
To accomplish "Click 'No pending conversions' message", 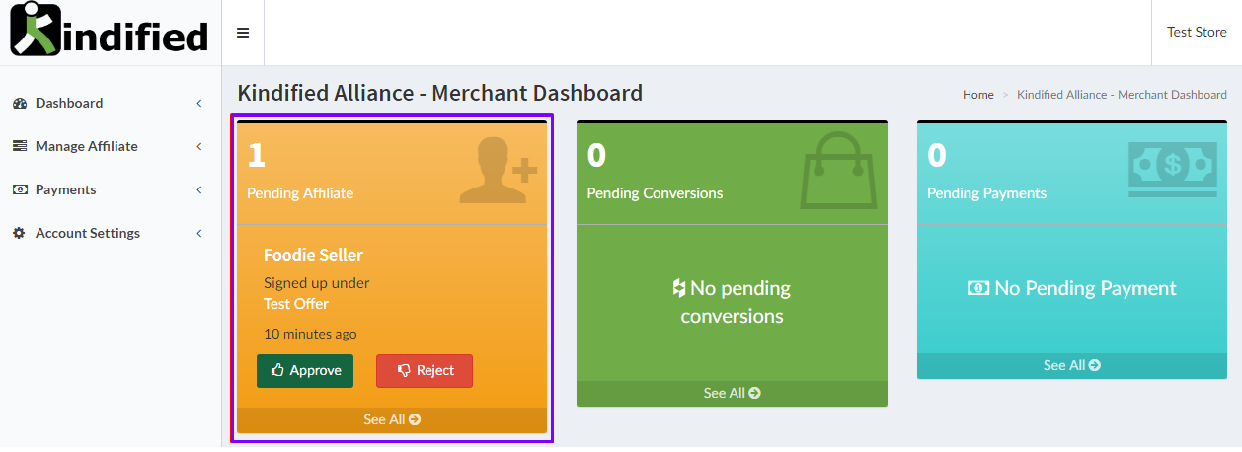I will [x=732, y=302].
